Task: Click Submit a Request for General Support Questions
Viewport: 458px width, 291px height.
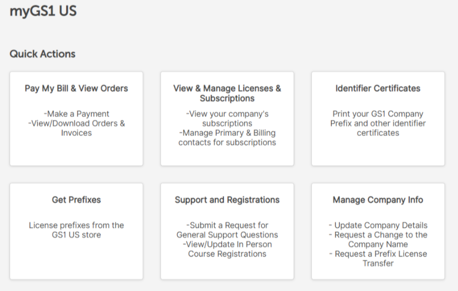Action: click(x=227, y=230)
